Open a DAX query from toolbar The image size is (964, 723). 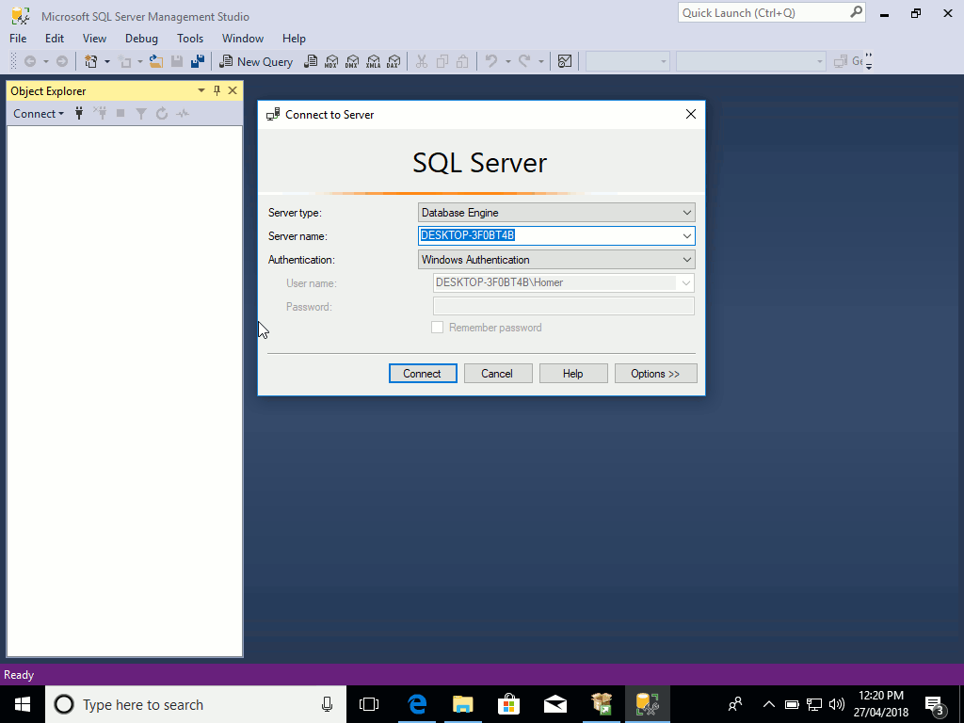click(x=394, y=61)
